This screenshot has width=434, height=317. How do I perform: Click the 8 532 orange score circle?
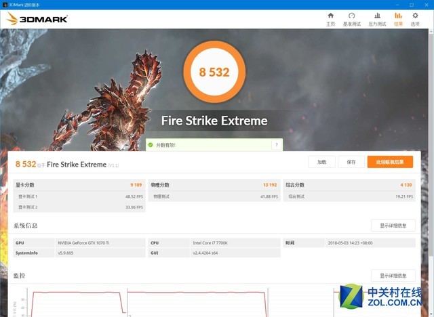coord(214,72)
